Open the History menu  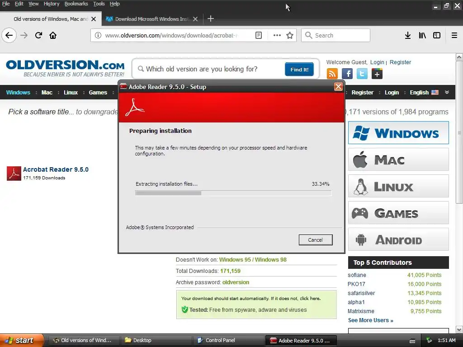click(52, 4)
